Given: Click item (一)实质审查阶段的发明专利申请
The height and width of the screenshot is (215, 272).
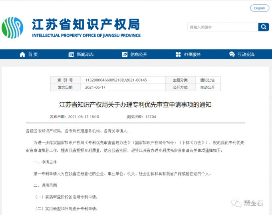Looking at the screenshot, I should click(66, 197).
